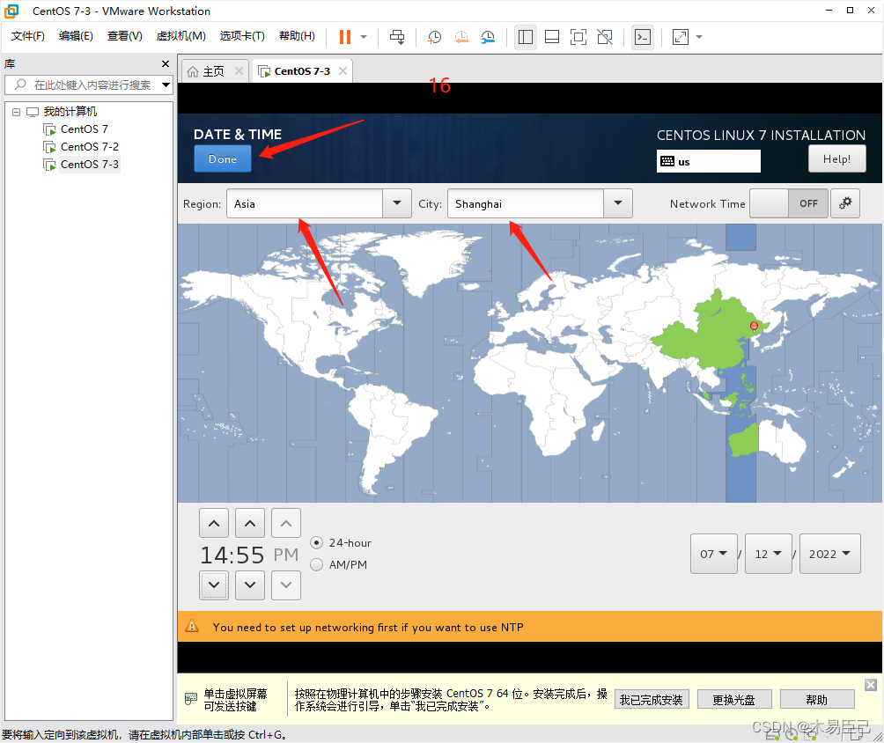Click the 更换光盘 button
Viewport: 884px width, 743px height.
733,700
